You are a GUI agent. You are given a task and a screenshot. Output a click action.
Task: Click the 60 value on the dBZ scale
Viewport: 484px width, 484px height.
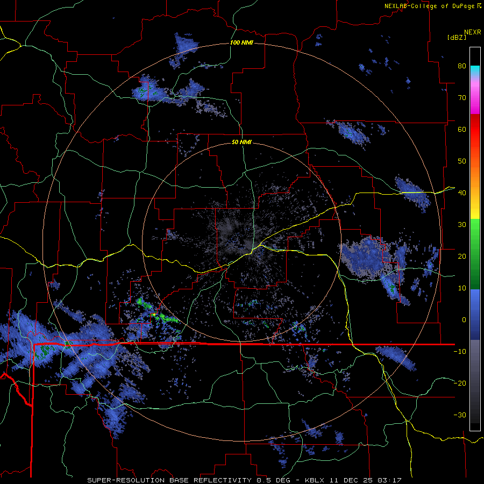[x=462, y=129]
